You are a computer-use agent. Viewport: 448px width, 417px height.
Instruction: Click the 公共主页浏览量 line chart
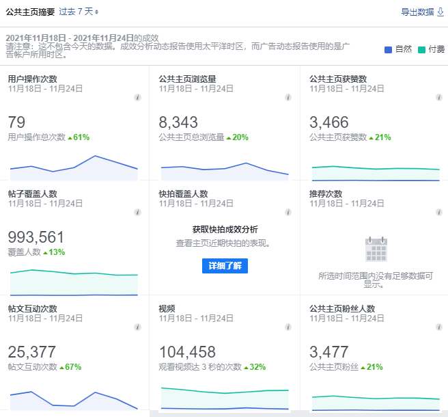click(225, 172)
